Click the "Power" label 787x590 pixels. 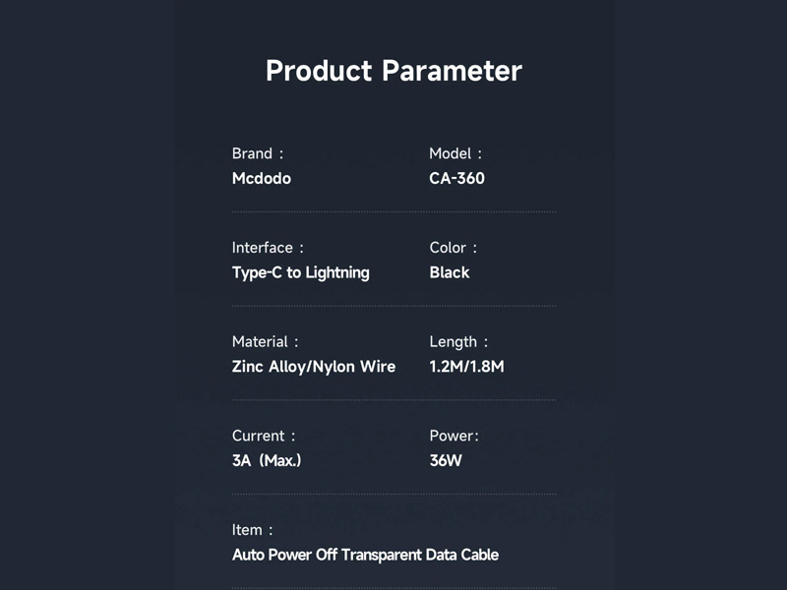click(454, 436)
